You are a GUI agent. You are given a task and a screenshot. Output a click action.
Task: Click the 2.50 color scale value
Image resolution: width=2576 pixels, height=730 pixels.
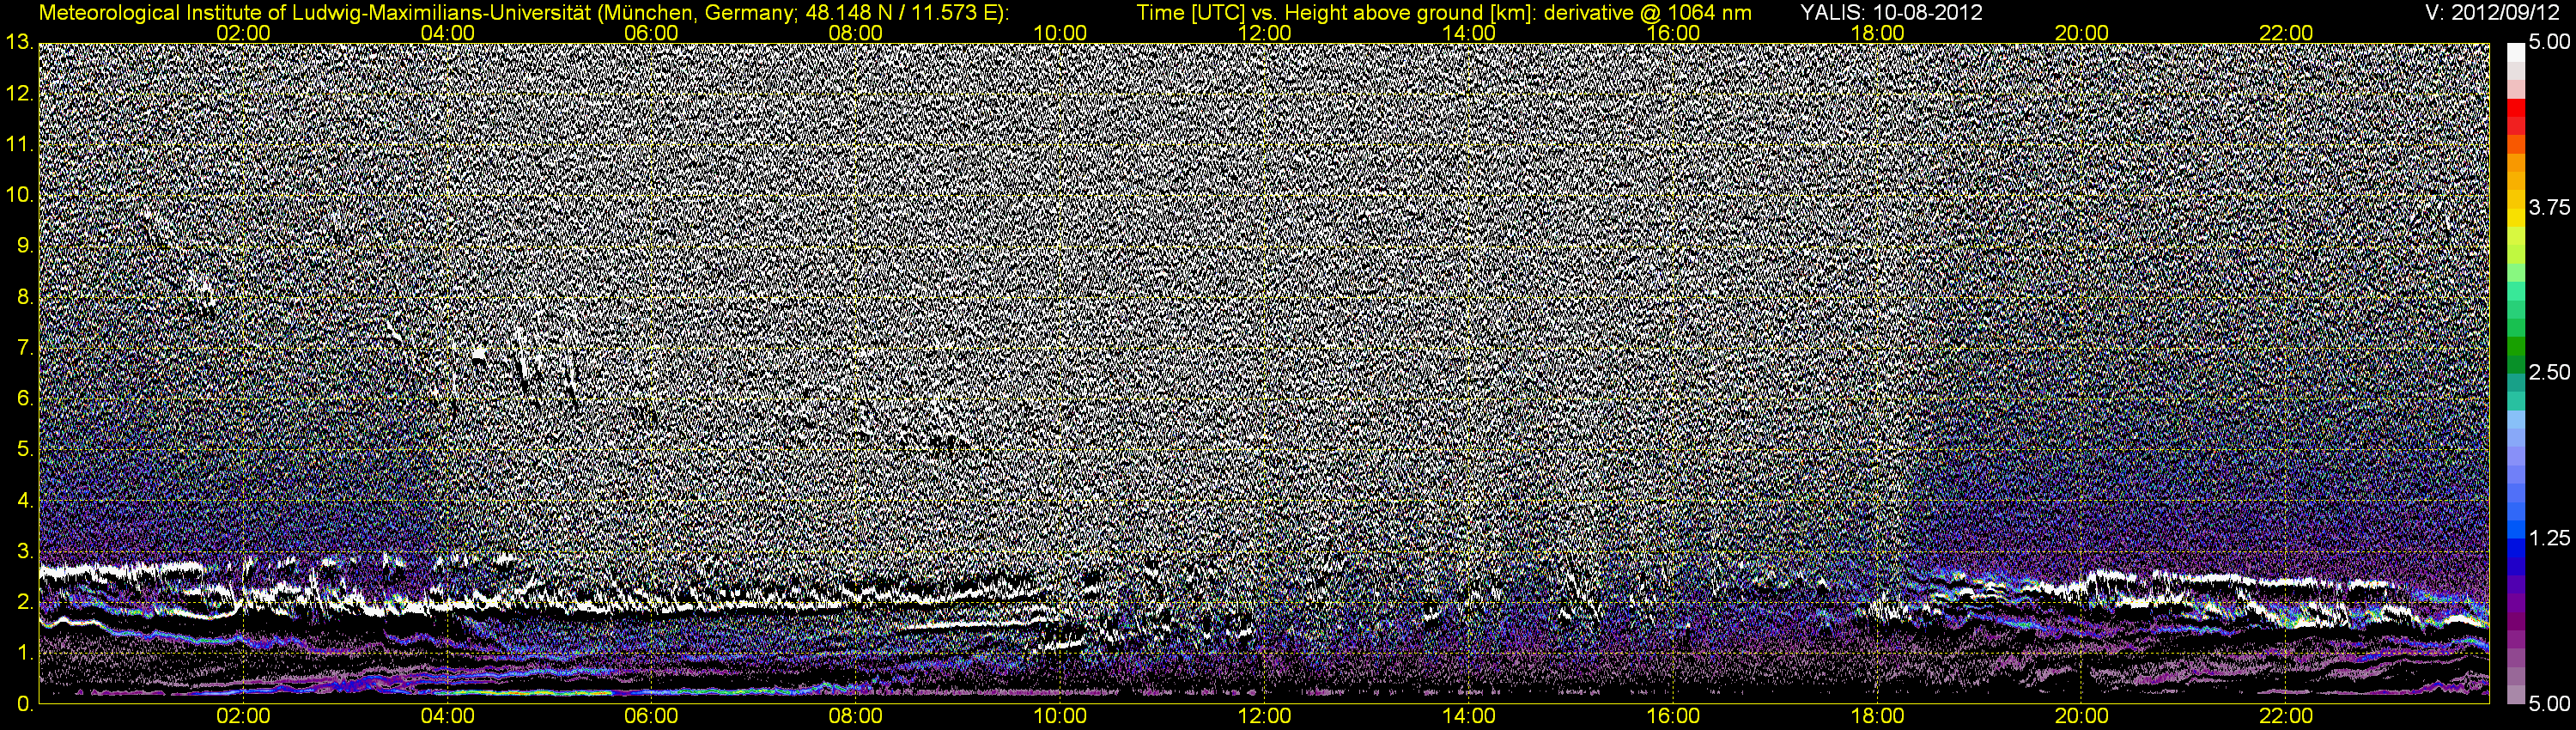coord(2549,372)
